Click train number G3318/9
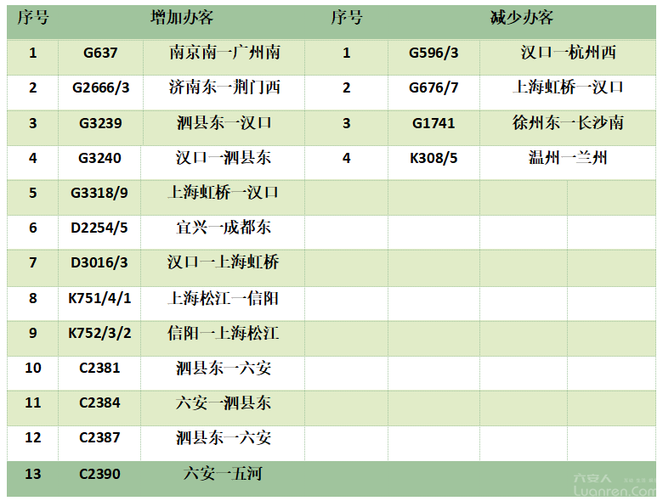The width and height of the screenshot is (663, 501). click(99, 193)
